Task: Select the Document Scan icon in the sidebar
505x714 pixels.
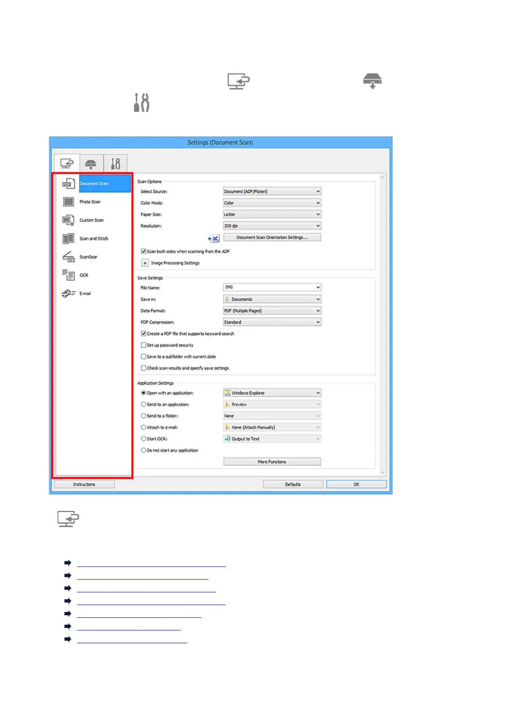Action: coord(68,184)
